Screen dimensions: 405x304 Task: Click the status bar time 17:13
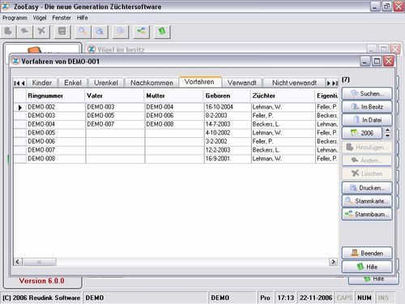point(285,298)
